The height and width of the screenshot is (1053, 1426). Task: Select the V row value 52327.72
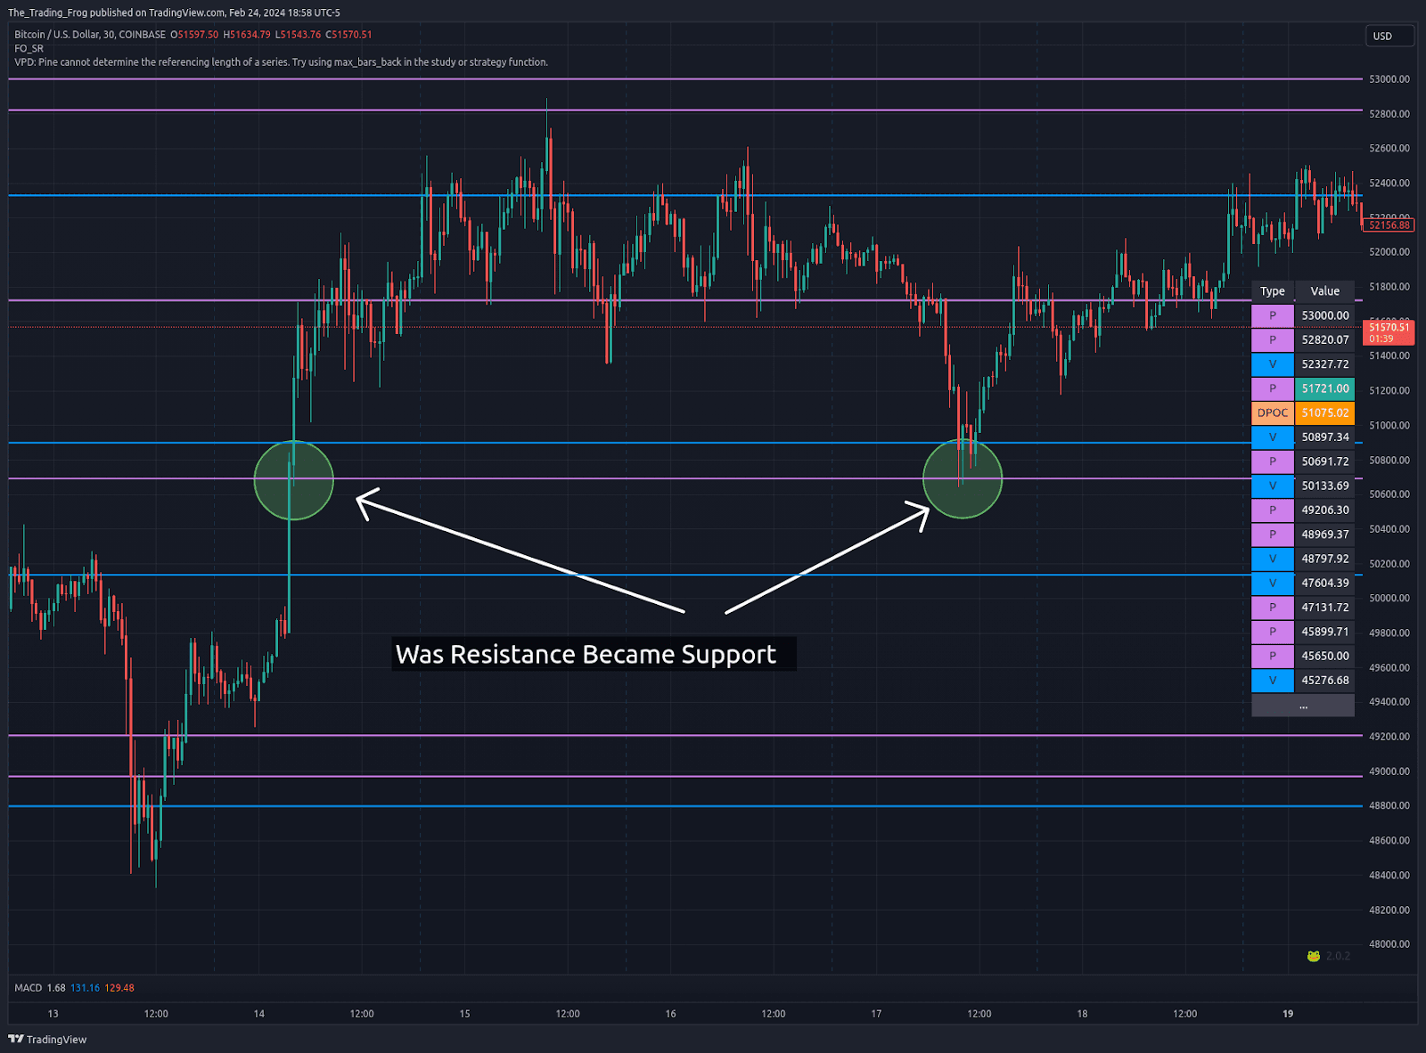pyautogui.click(x=1324, y=364)
